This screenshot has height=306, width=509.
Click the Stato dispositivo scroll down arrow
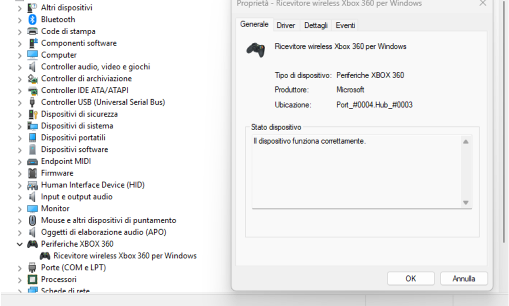tap(466, 203)
